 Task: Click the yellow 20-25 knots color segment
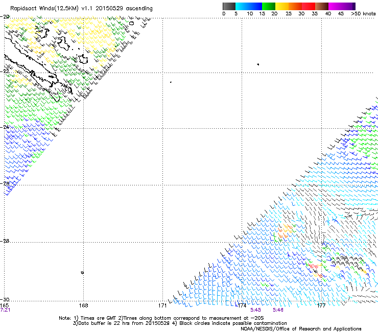pos(282,6)
